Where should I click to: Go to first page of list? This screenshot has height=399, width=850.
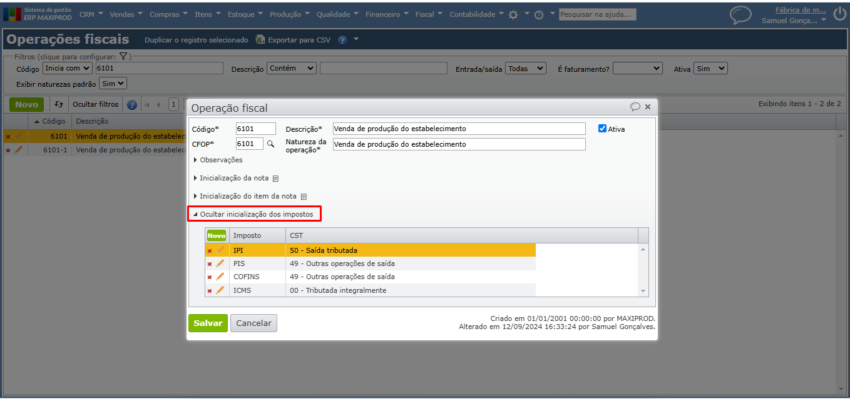click(147, 104)
